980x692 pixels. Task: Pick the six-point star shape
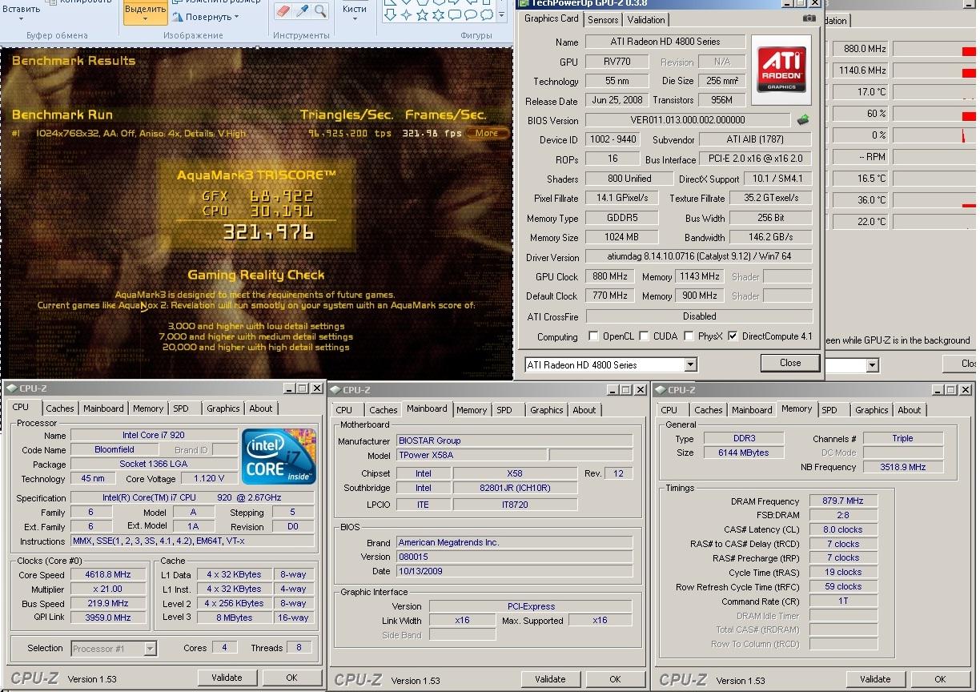tap(438, 14)
